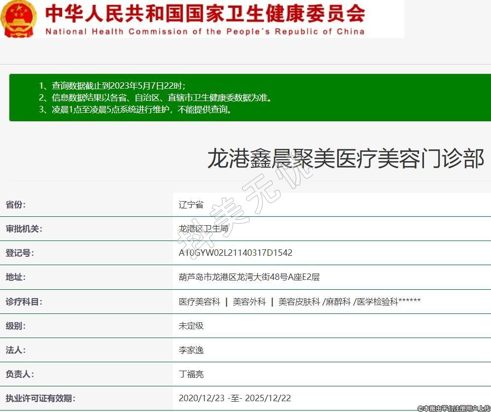Click the responsible person name 丁福亮
The image size is (491, 412).
pos(191,374)
